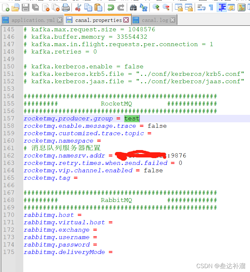
Task: Click line number 162 in the margin
Action: [x=9, y=156]
